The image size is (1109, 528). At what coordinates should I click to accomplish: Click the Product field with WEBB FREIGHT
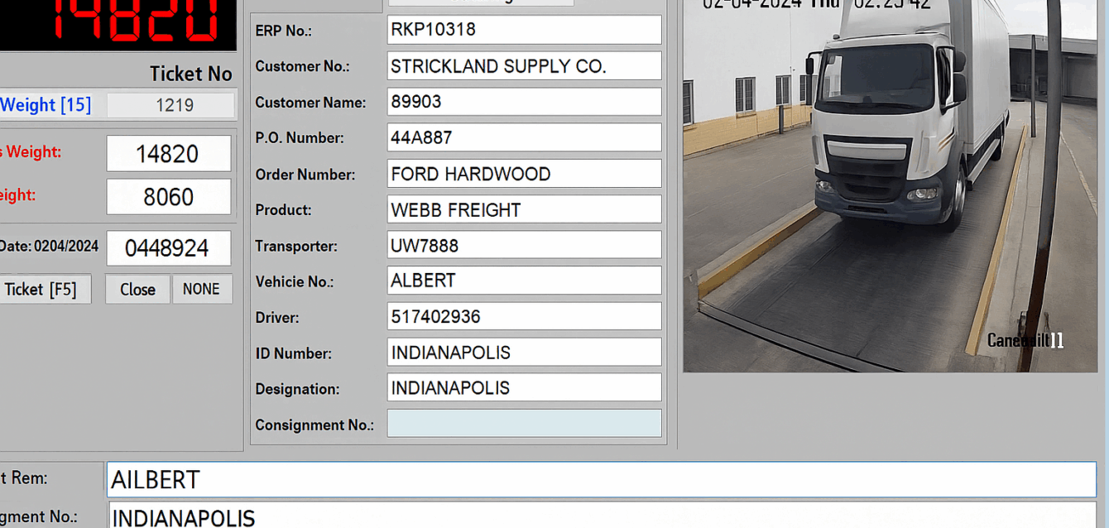(x=524, y=209)
